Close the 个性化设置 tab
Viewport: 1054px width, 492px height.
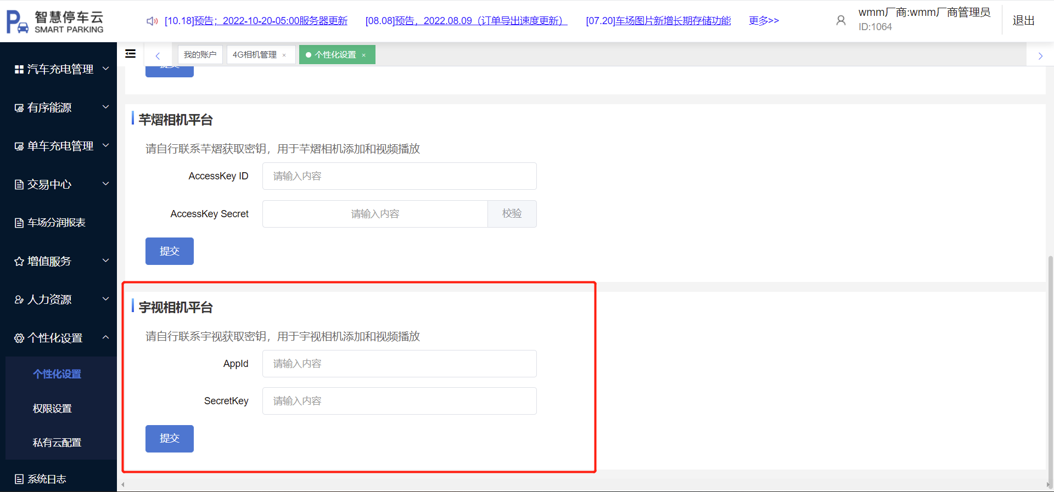pyautogui.click(x=364, y=55)
